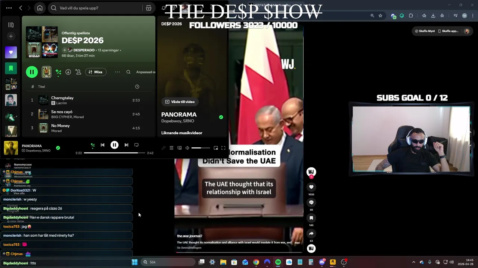
Task: Pause playback in the bottom player bar
Action: point(114,145)
